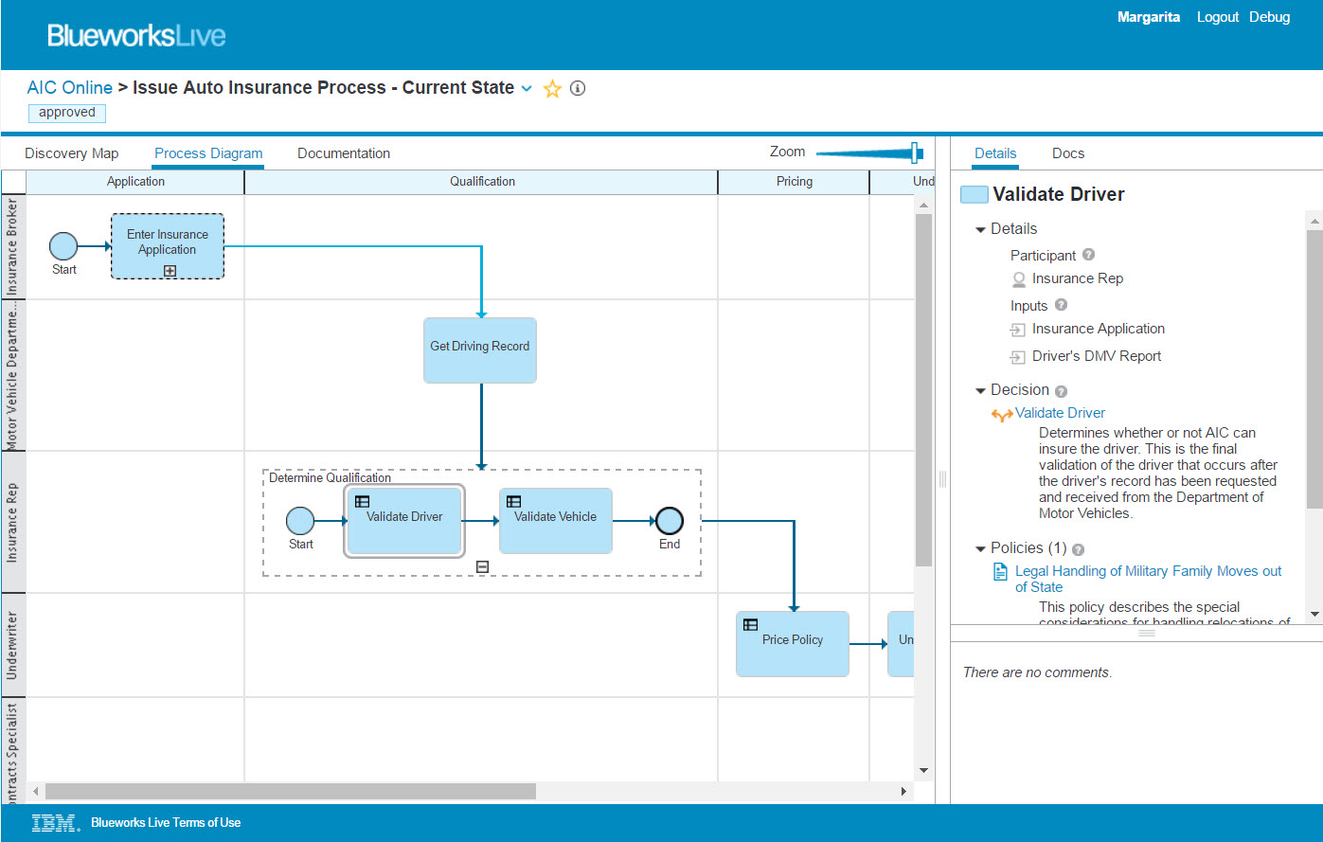Click the Insurance Application input text
Viewport: 1323px width, 842px height.
pos(1099,329)
